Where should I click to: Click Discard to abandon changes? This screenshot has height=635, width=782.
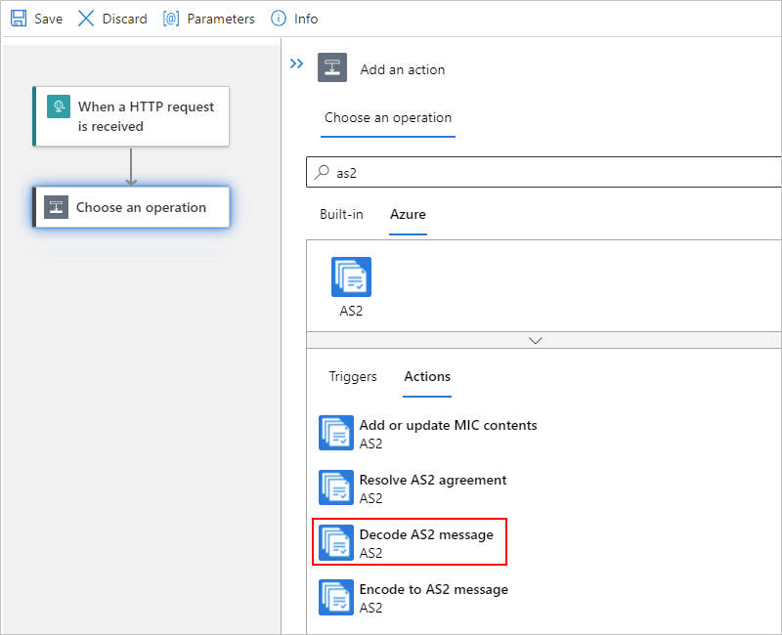110,18
